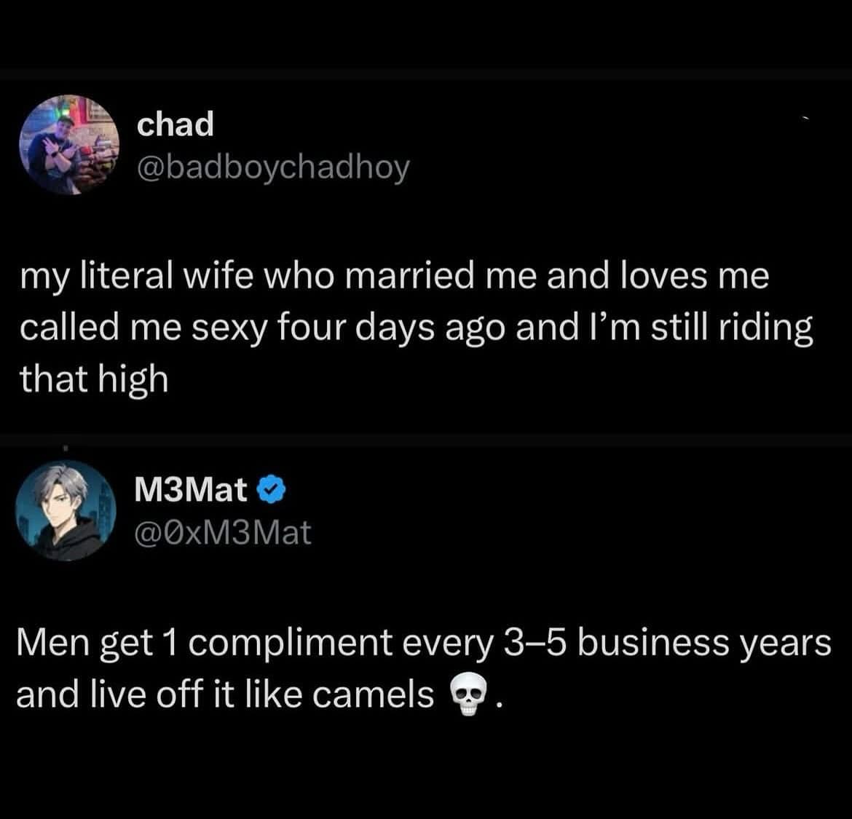Visit the @0xM3Mat handle

pos(224,534)
